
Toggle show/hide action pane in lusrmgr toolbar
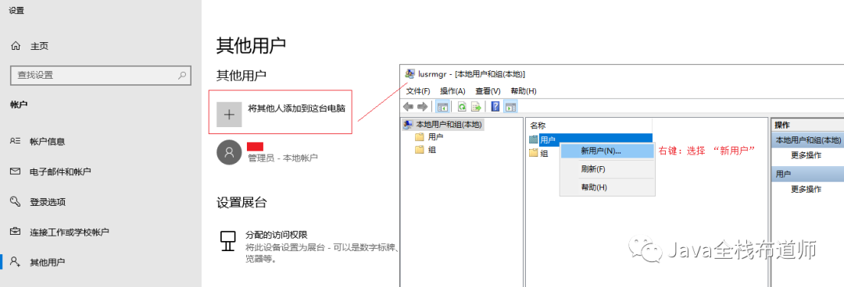(511, 106)
